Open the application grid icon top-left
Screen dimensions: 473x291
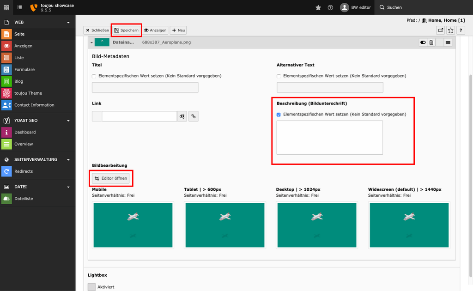(6, 7)
